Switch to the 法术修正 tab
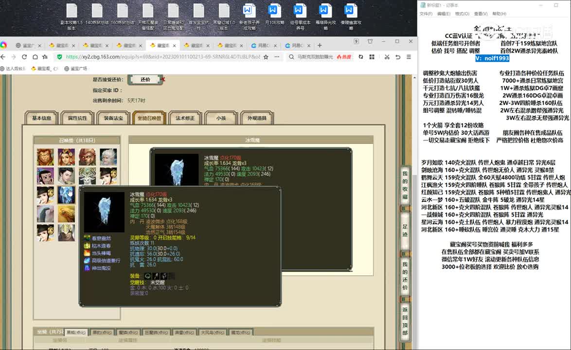571x350 pixels. (x=185, y=118)
